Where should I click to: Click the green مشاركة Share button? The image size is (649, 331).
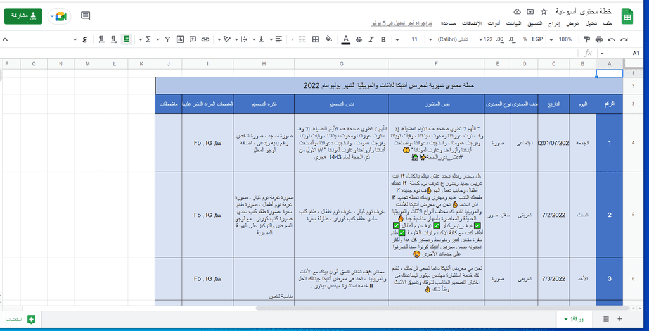point(23,16)
